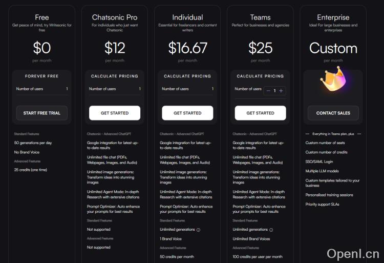Viewport: 384px width, 263px height.
Task: Select the Free plan title
Action: pyautogui.click(x=42, y=17)
